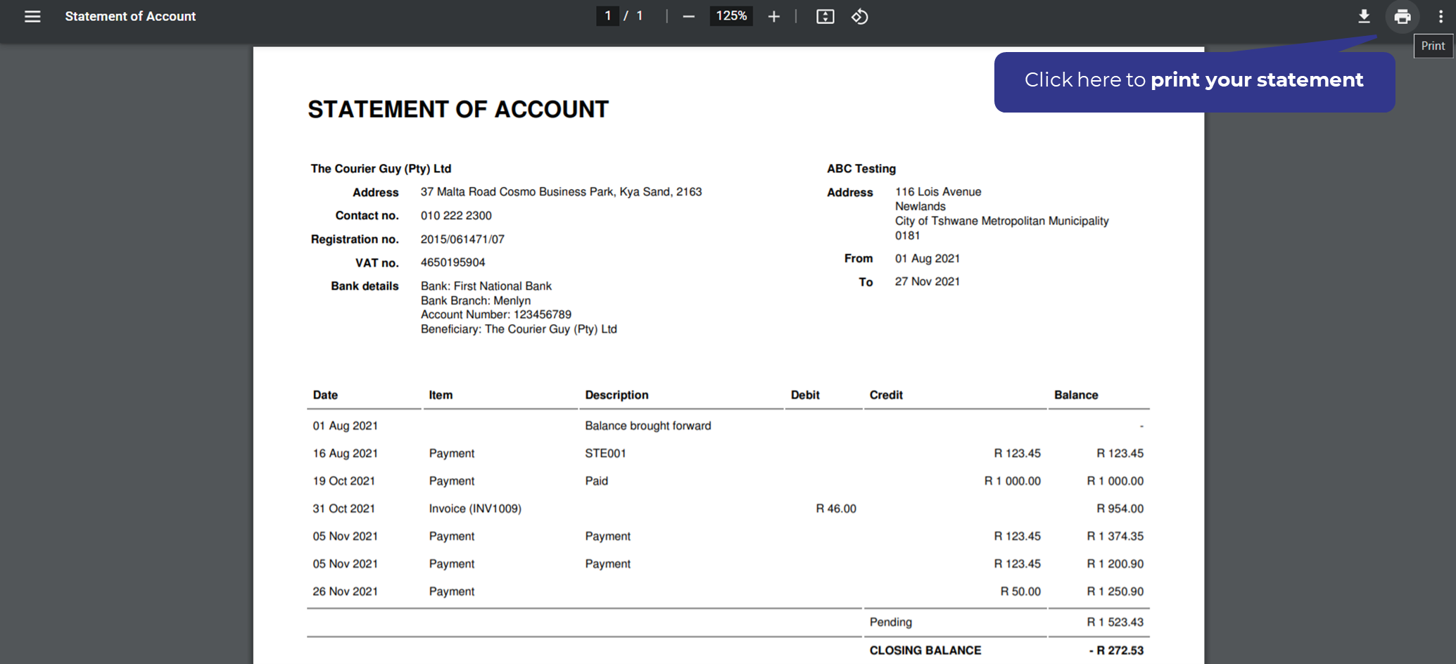Download the statement PDF
Screen dimensions: 1456x664
coord(1364,16)
